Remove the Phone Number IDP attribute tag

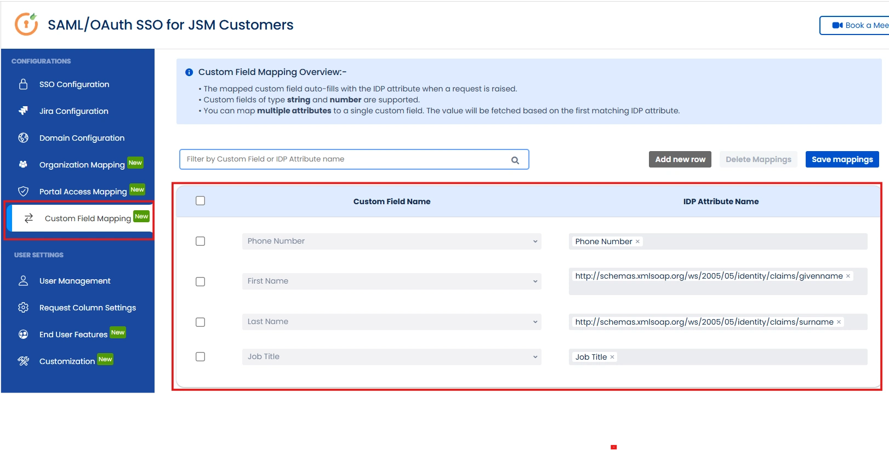637,241
